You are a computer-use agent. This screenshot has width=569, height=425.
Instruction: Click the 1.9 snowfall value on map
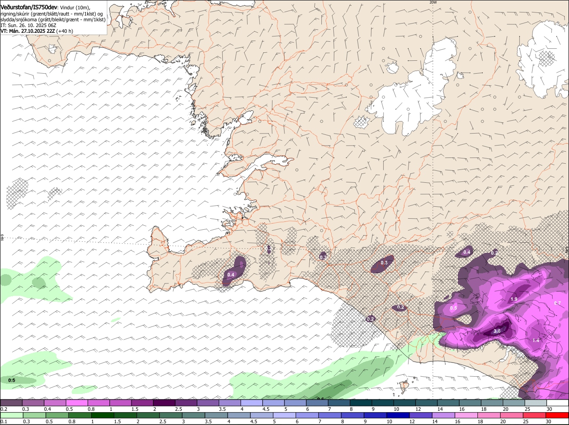pos(514,299)
